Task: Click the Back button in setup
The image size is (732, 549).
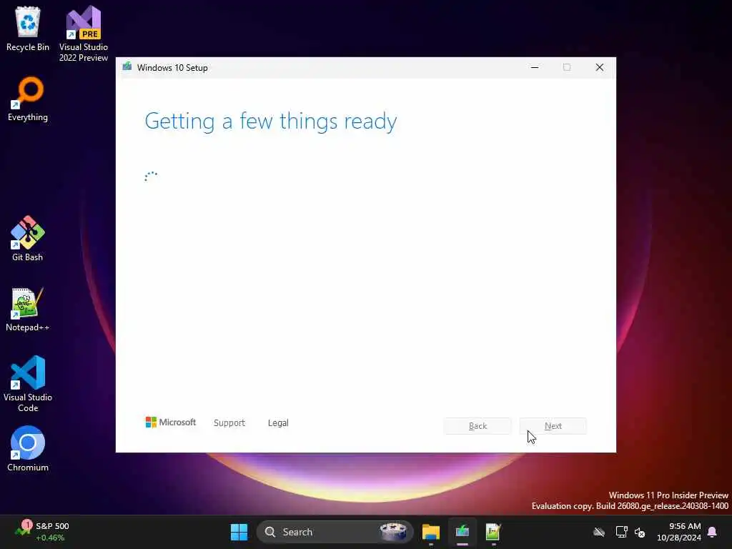Action: coord(478,426)
